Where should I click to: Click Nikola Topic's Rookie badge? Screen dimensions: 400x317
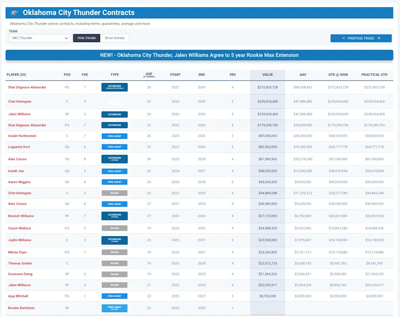pos(114,252)
